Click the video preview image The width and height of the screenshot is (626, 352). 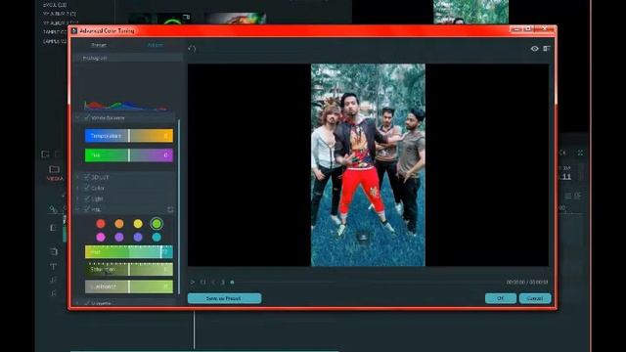click(x=368, y=165)
